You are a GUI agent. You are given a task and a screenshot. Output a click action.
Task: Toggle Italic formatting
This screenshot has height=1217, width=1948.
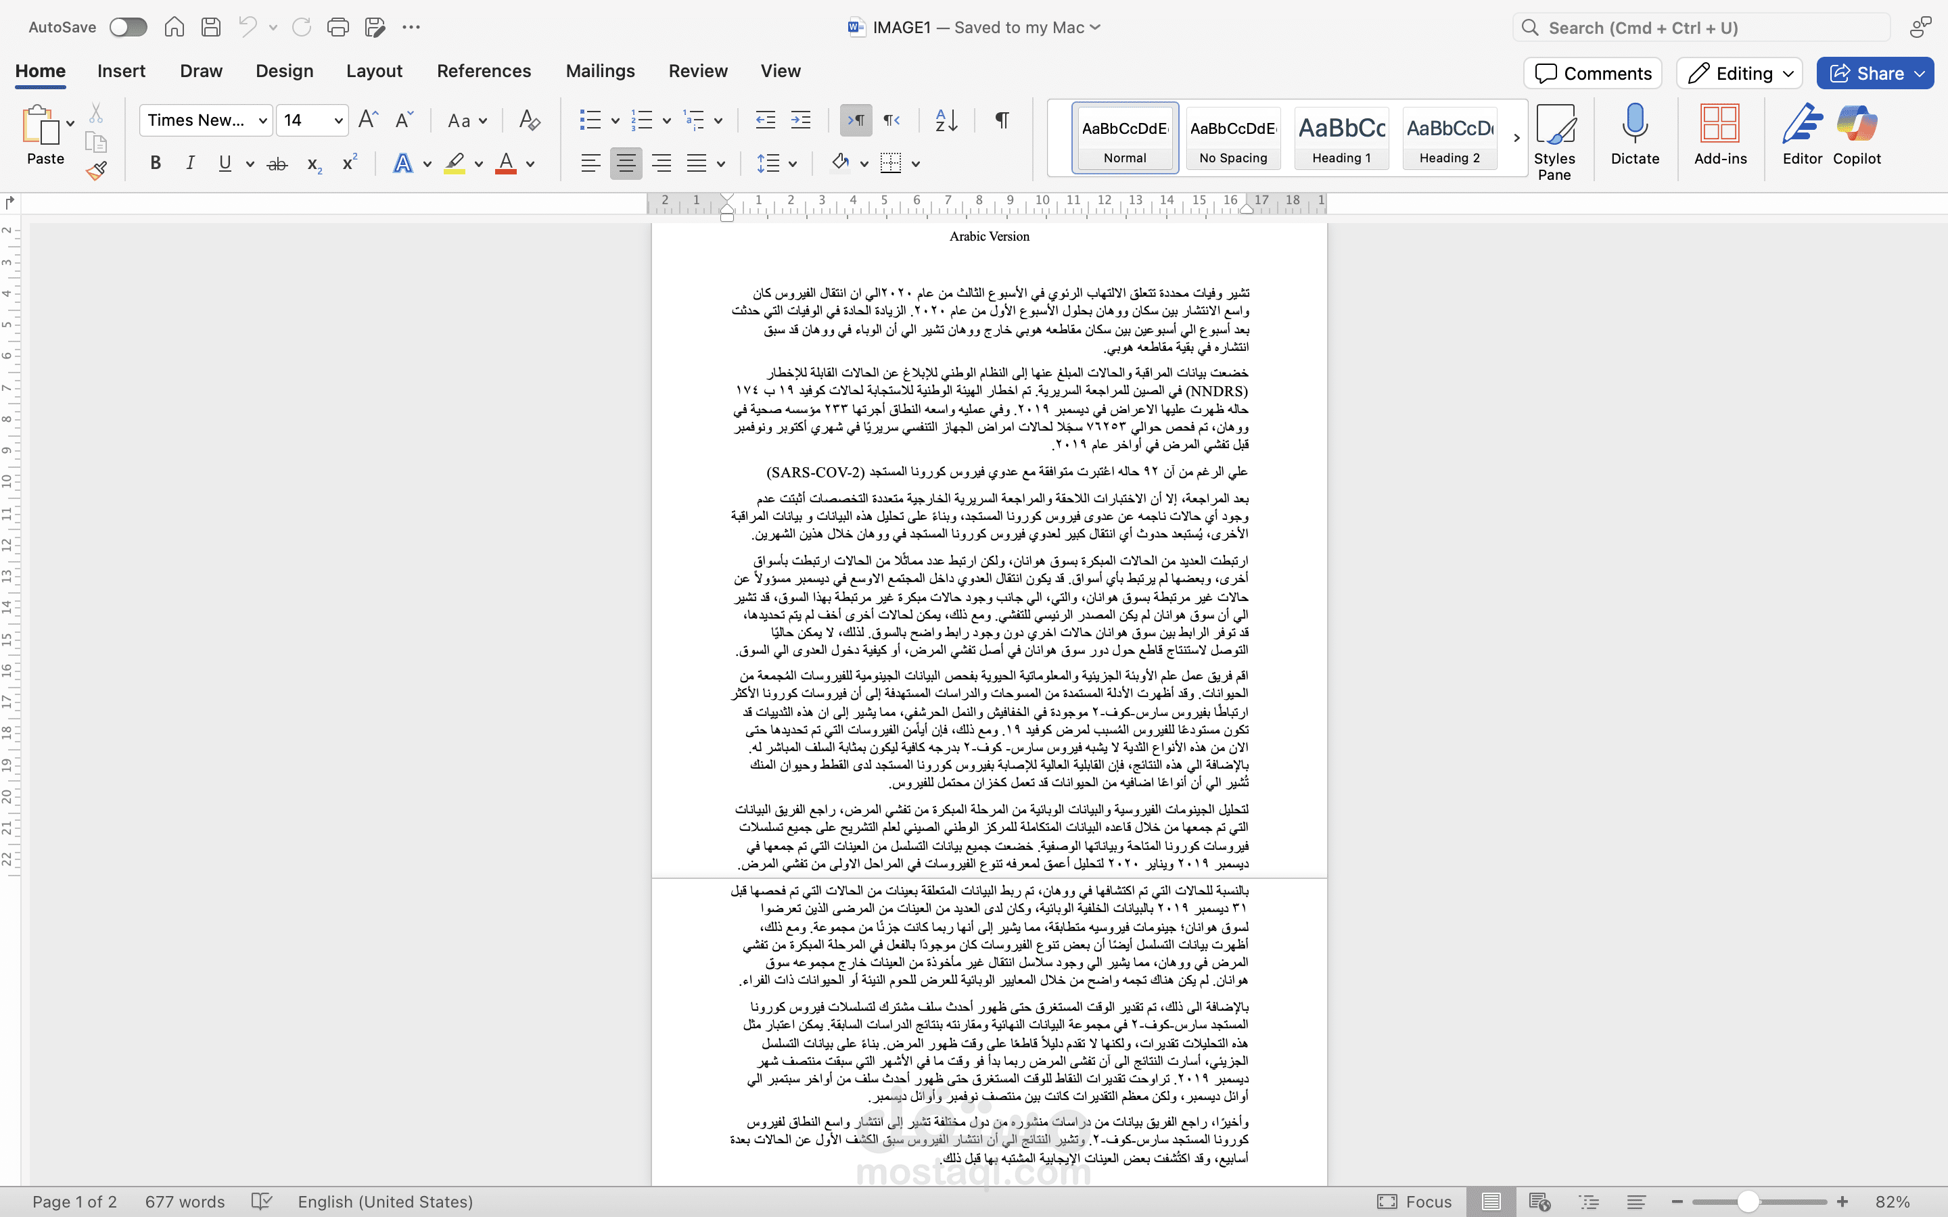[x=191, y=164]
